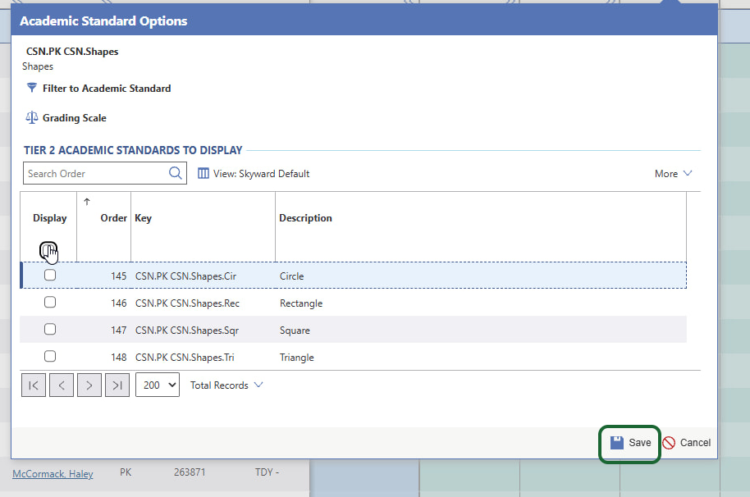Check Display box for Square row
The width and height of the screenshot is (750, 497).
pos(50,329)
